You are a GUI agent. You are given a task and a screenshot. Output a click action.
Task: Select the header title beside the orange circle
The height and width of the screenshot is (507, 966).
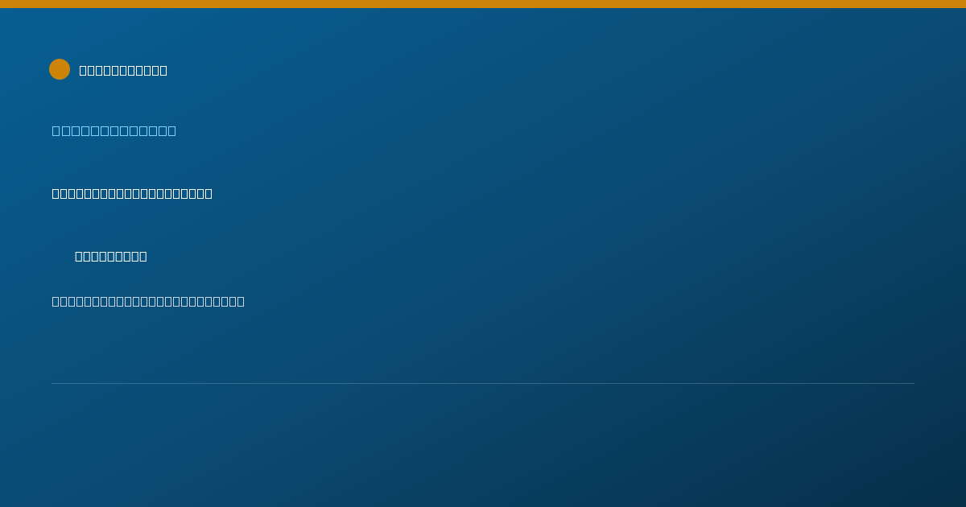pyautogui.click(x=123, y=70)
